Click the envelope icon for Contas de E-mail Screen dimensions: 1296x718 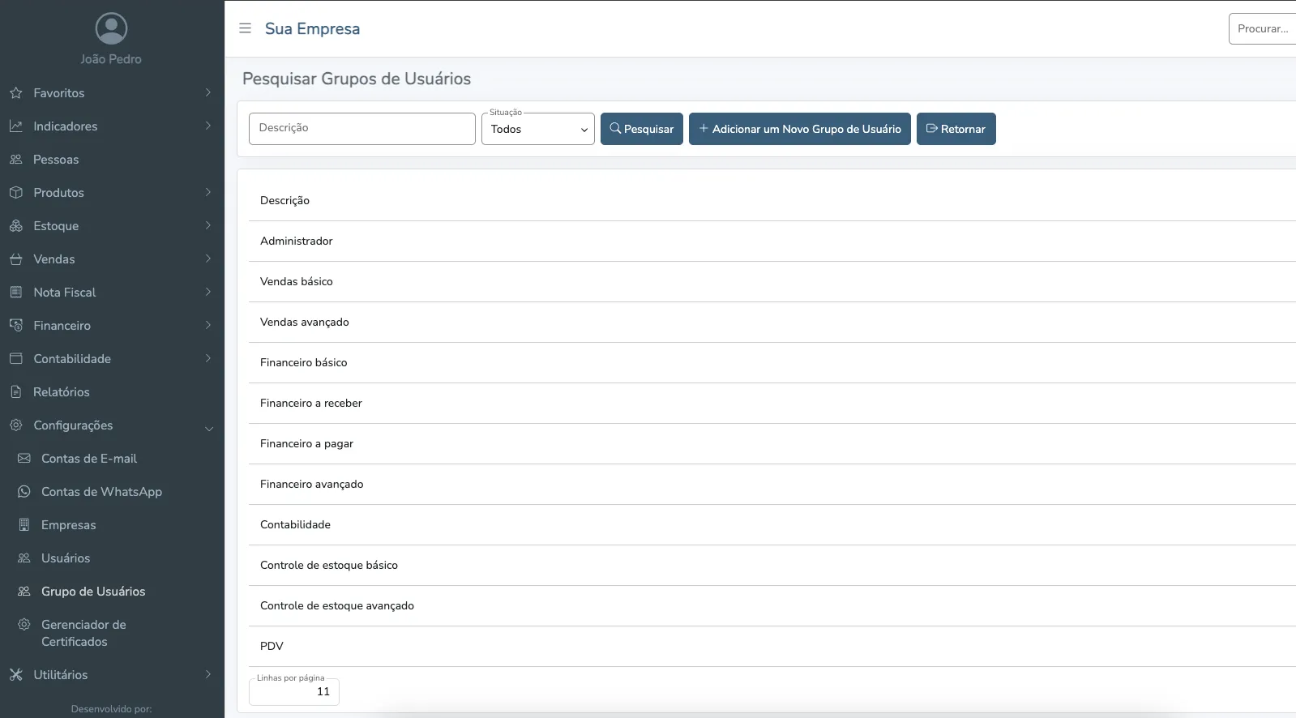[24, 459]
